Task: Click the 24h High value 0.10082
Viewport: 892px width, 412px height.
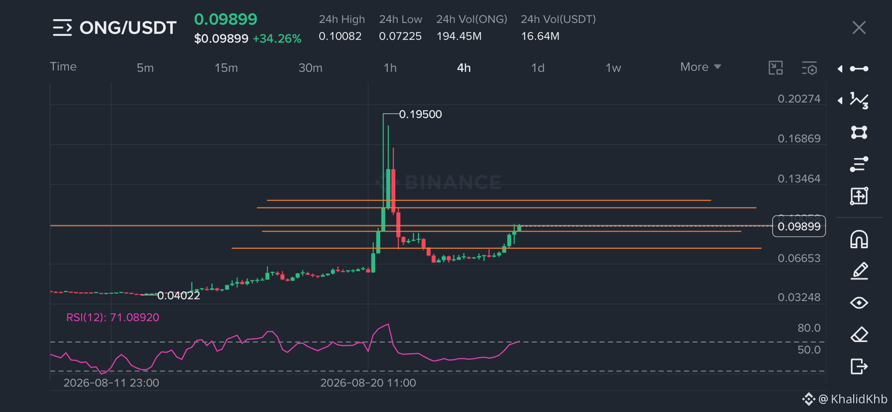Action: [340, 36]
